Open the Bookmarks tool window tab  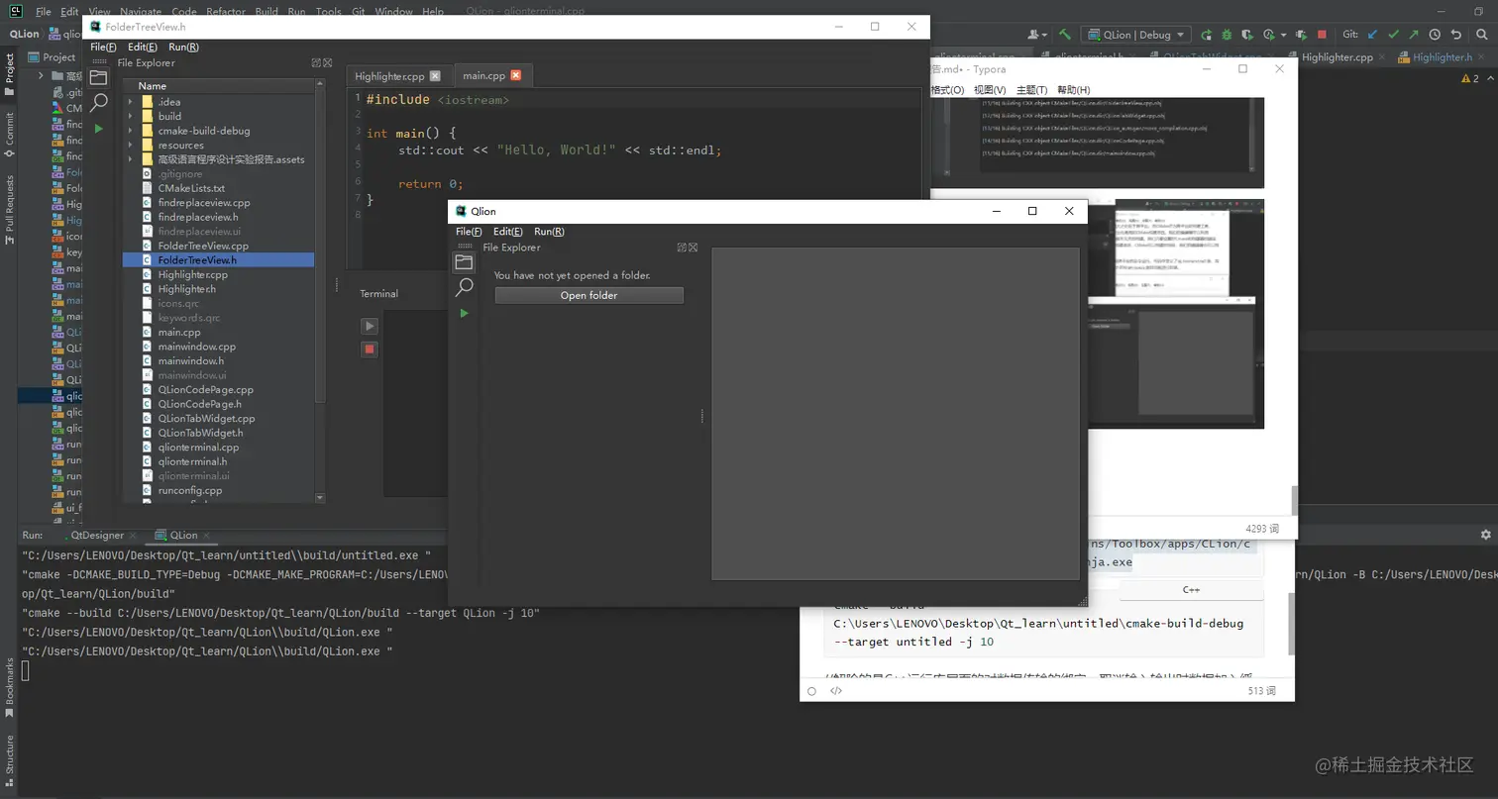click(x=10, y=687)
